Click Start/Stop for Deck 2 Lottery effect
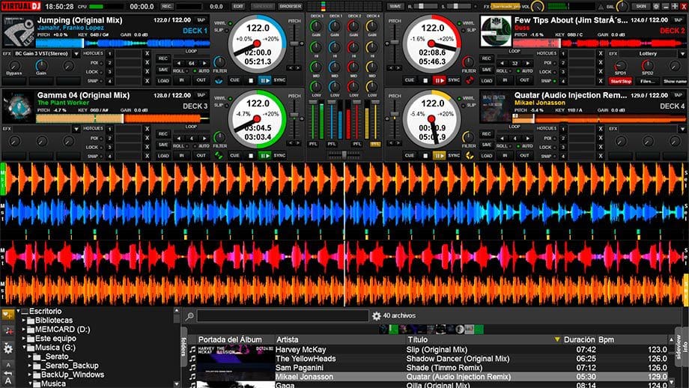Image resolution: width=689 pixels, height=388 pixels. click(x=620, y=82)
